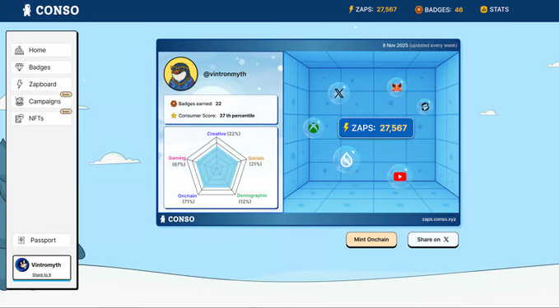Click the Creative (22%) chart label
Viewport: 559px width, 308px height.
click(224, 134)
